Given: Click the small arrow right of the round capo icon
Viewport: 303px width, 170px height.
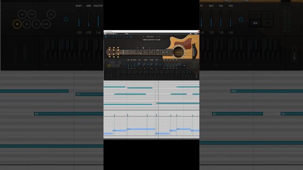Looking at the screenshot, I should [x=149, y=48].
